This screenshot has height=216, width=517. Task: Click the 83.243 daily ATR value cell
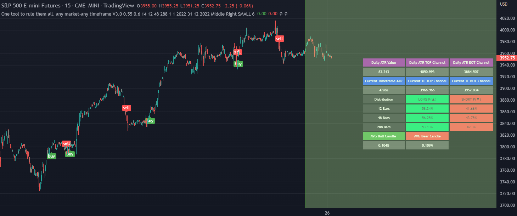383,72
